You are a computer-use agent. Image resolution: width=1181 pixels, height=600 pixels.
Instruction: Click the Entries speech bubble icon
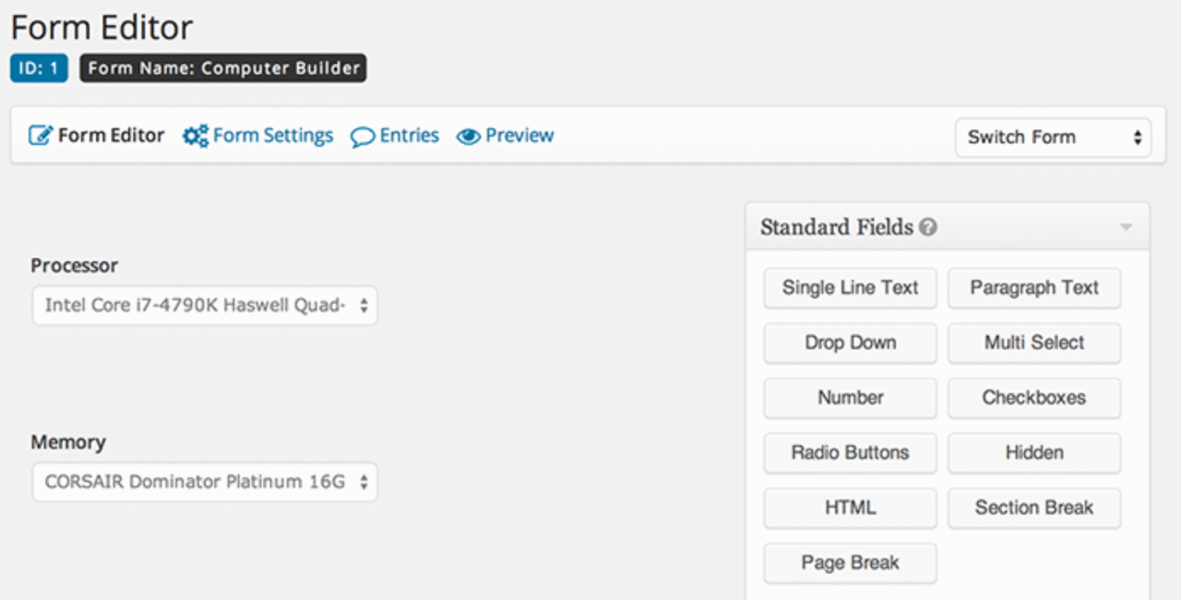point(362,137)
